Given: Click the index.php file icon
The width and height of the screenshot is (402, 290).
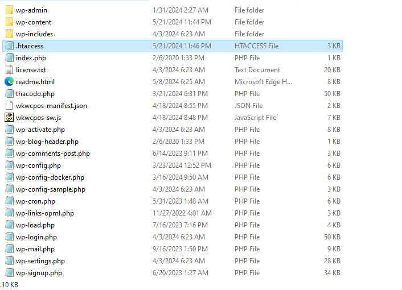Looking at the screenshot, I should coord(9,58).
